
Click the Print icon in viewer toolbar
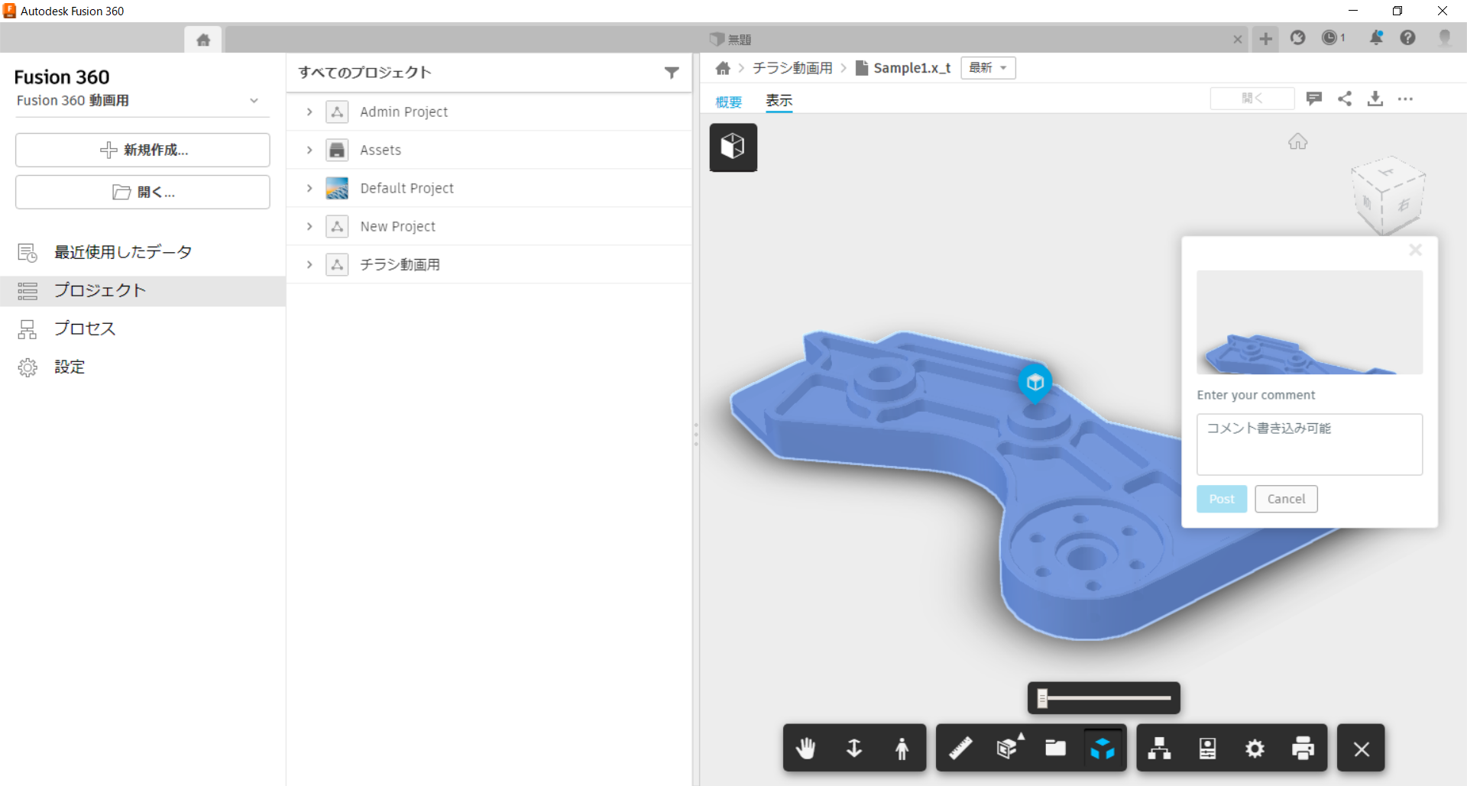[x=1303, y=749]
